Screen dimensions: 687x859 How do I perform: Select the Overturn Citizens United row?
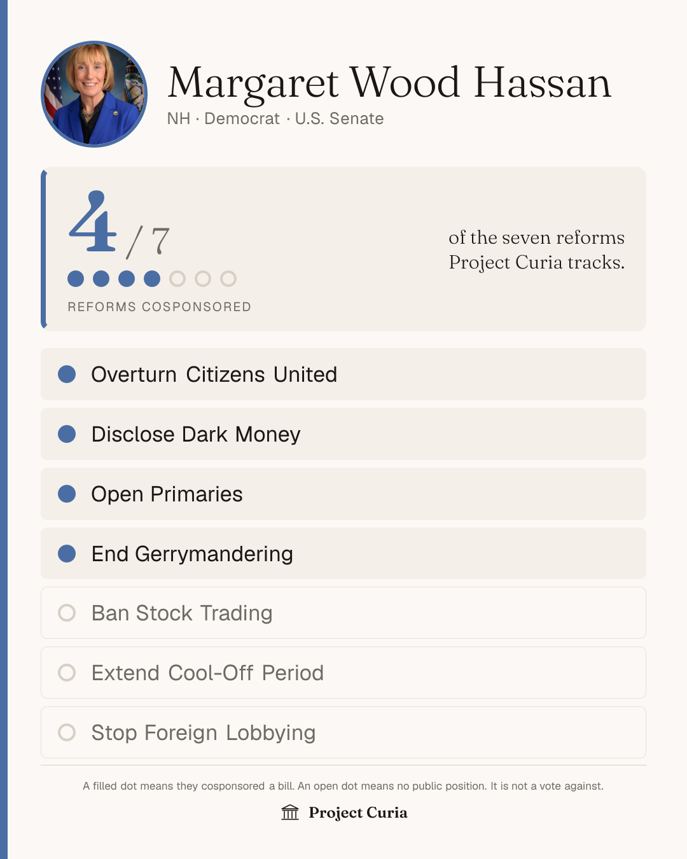click(343, 374)
